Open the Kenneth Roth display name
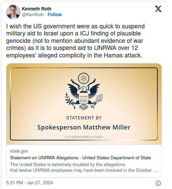The height and width of the screenshot is (189, 172). pyautogui.click(x=37, y=9)
